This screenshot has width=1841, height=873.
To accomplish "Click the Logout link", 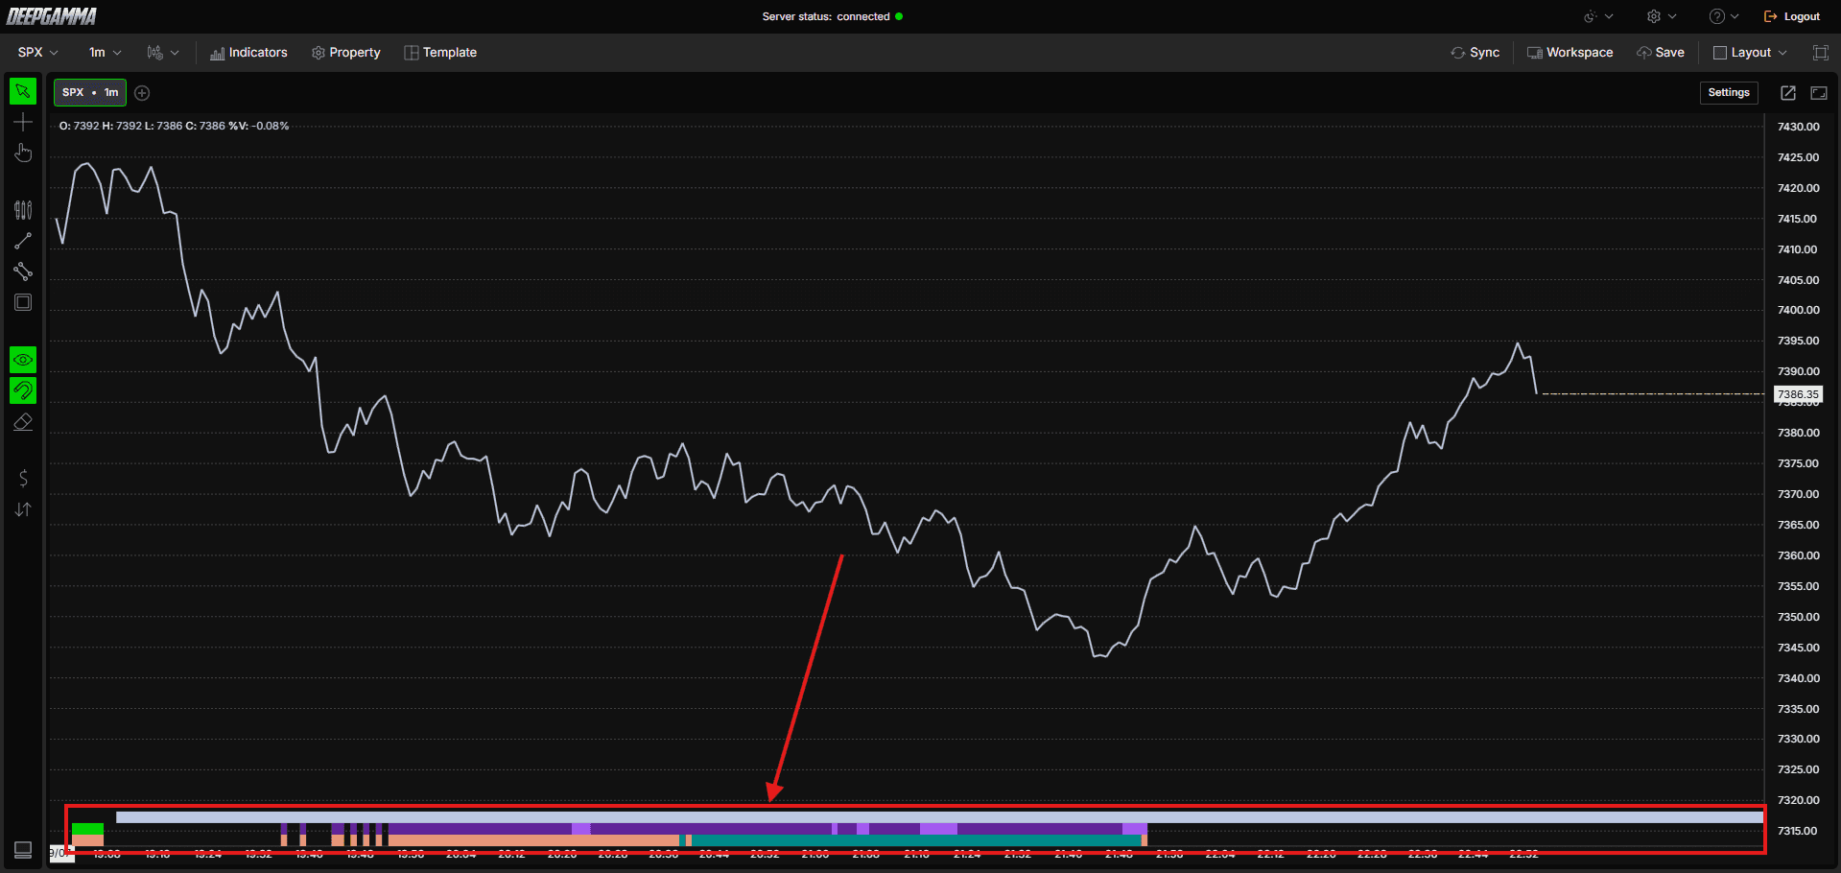I will pyautogui.click(x=1792, y=16).
